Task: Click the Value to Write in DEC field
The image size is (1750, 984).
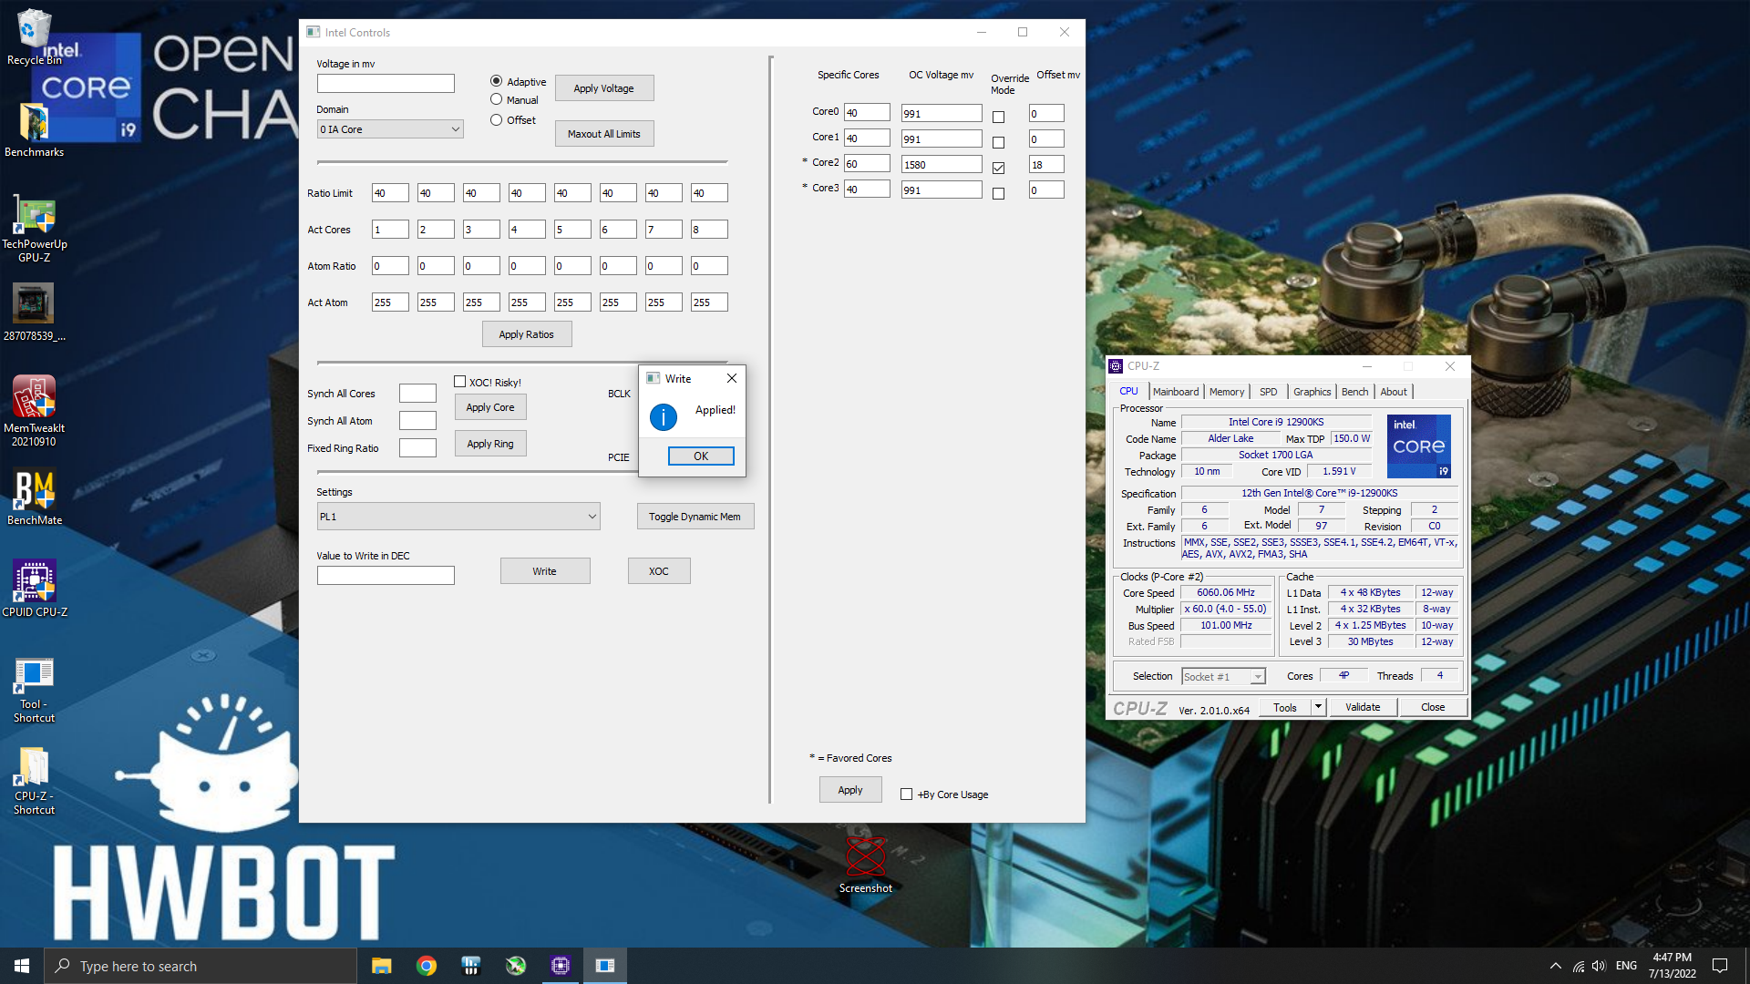Action: tap(386, 576)
